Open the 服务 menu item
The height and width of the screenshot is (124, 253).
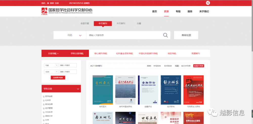[x=190, y=11]
